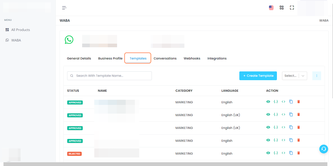Copy the first listed template
333x166 pixels.
[291, 102]
